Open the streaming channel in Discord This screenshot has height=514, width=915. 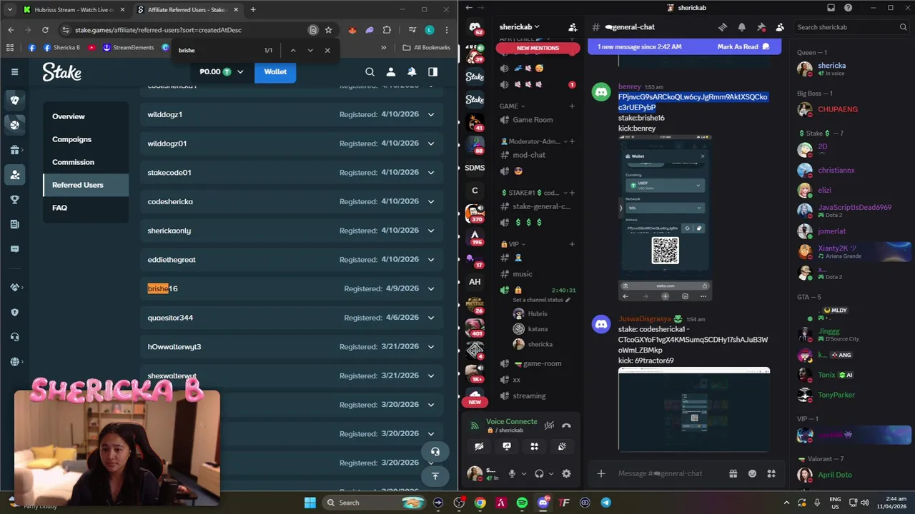[x=529, y=395]
